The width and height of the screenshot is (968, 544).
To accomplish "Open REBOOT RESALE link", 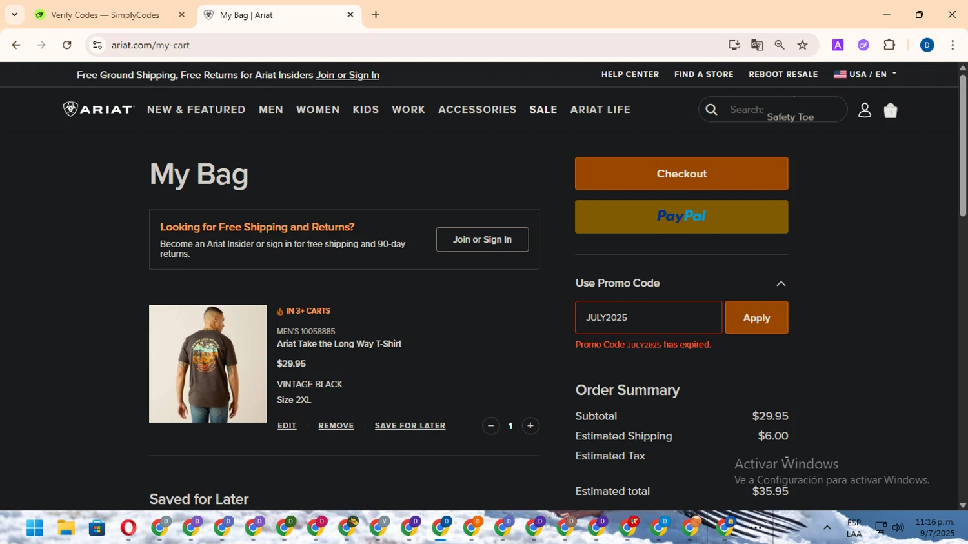I will tap(783, 74).
